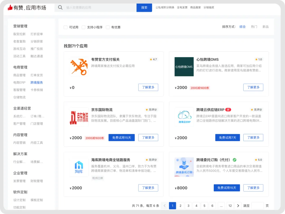Enable the 可试用 filter checkbox
The image size is (285, 214).
[66, 27]
